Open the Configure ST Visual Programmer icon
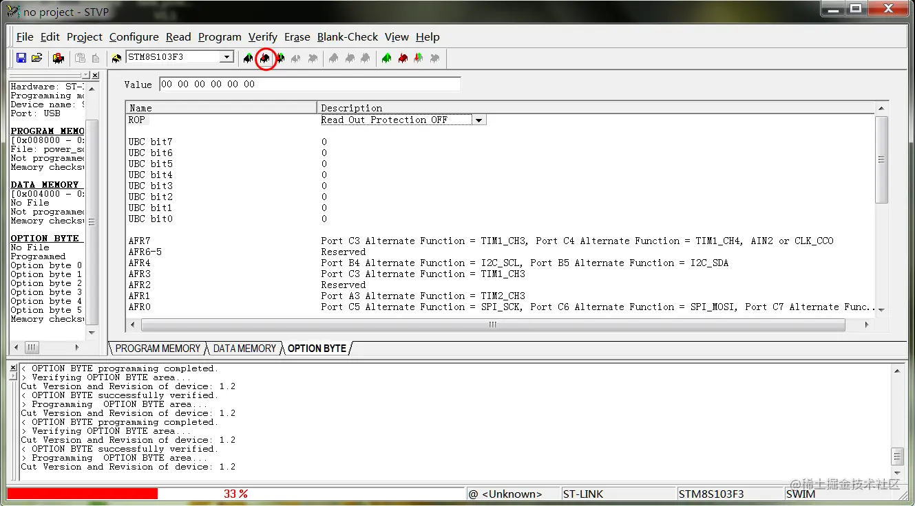 (59, 58)
